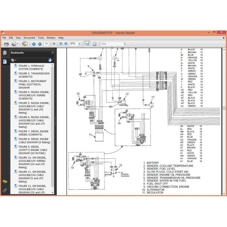Click the total pages text 26
Viewport: 227px width, 227px height.
click(x=54, y=43)
